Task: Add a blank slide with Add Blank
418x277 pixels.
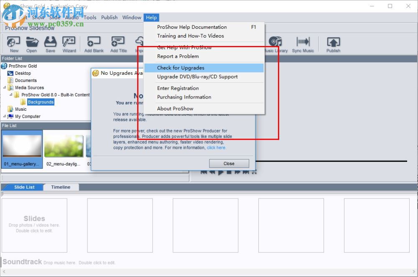Action: click(94, 44)
